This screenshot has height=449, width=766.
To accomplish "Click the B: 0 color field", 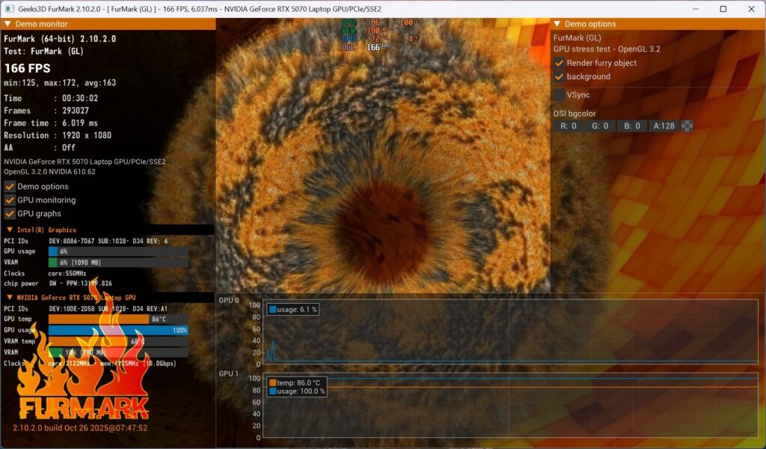I will [632, 126].
